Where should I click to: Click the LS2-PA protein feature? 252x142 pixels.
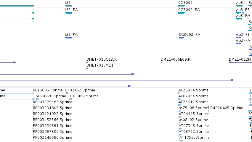click(x=71, y=35)
